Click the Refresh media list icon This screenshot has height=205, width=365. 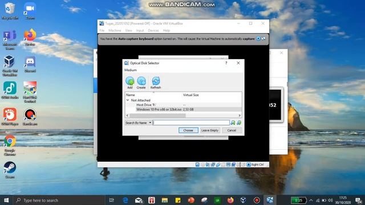(x=156, y=83)
